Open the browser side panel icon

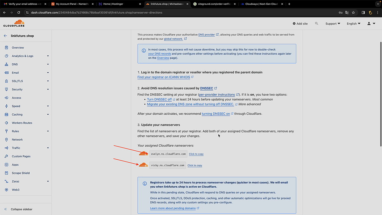coord(363,12)
